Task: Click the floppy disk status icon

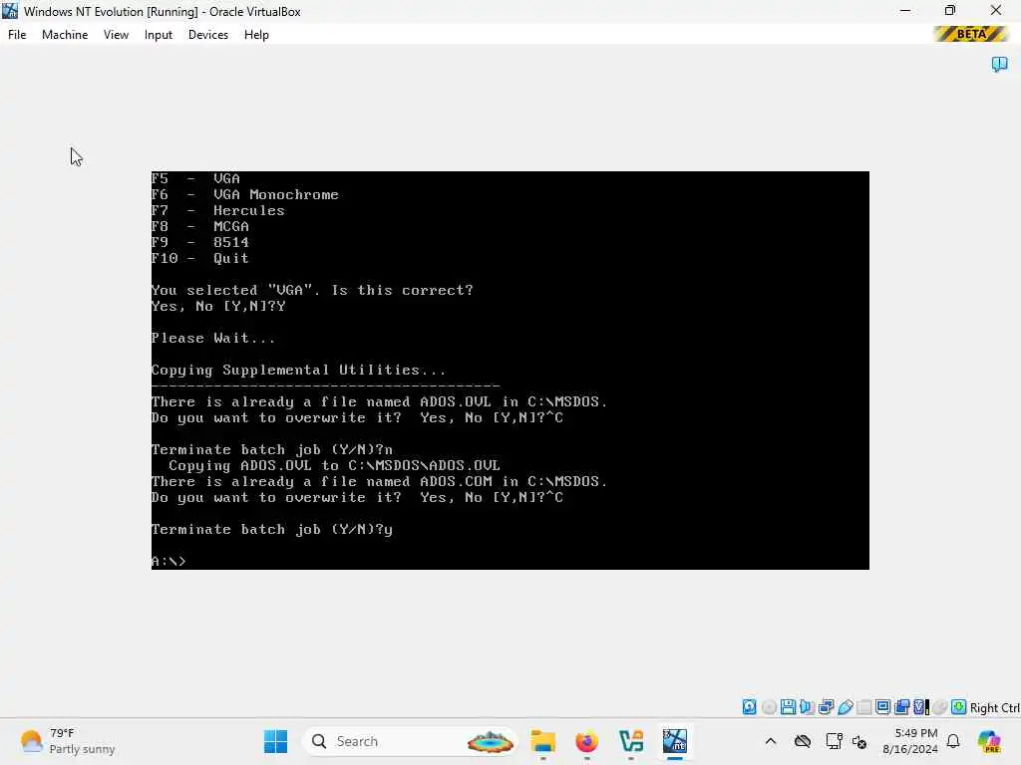Action: (x=788, y=707)
